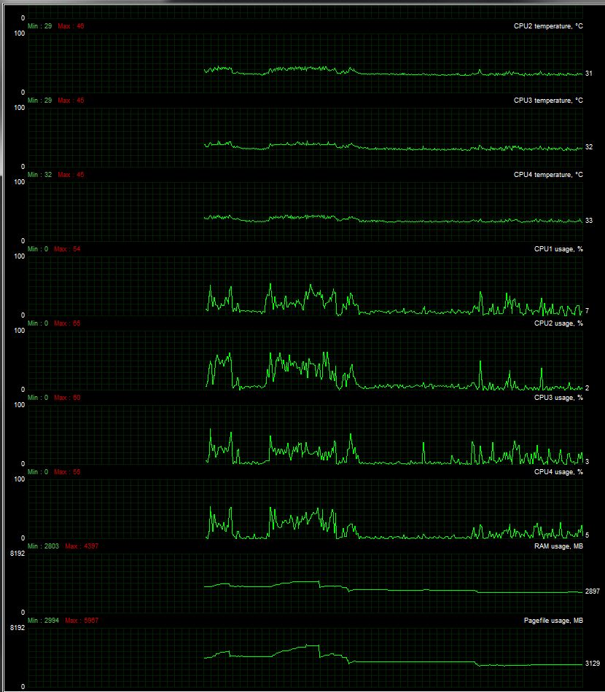Click the CPU4 usage, % graph title
The width and height of the screenshot is (605, 692).
[558, 472]
